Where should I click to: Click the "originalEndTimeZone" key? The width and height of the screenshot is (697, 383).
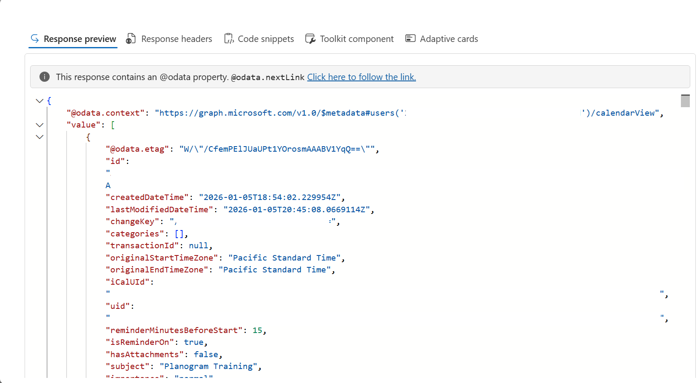click(157, 270)
